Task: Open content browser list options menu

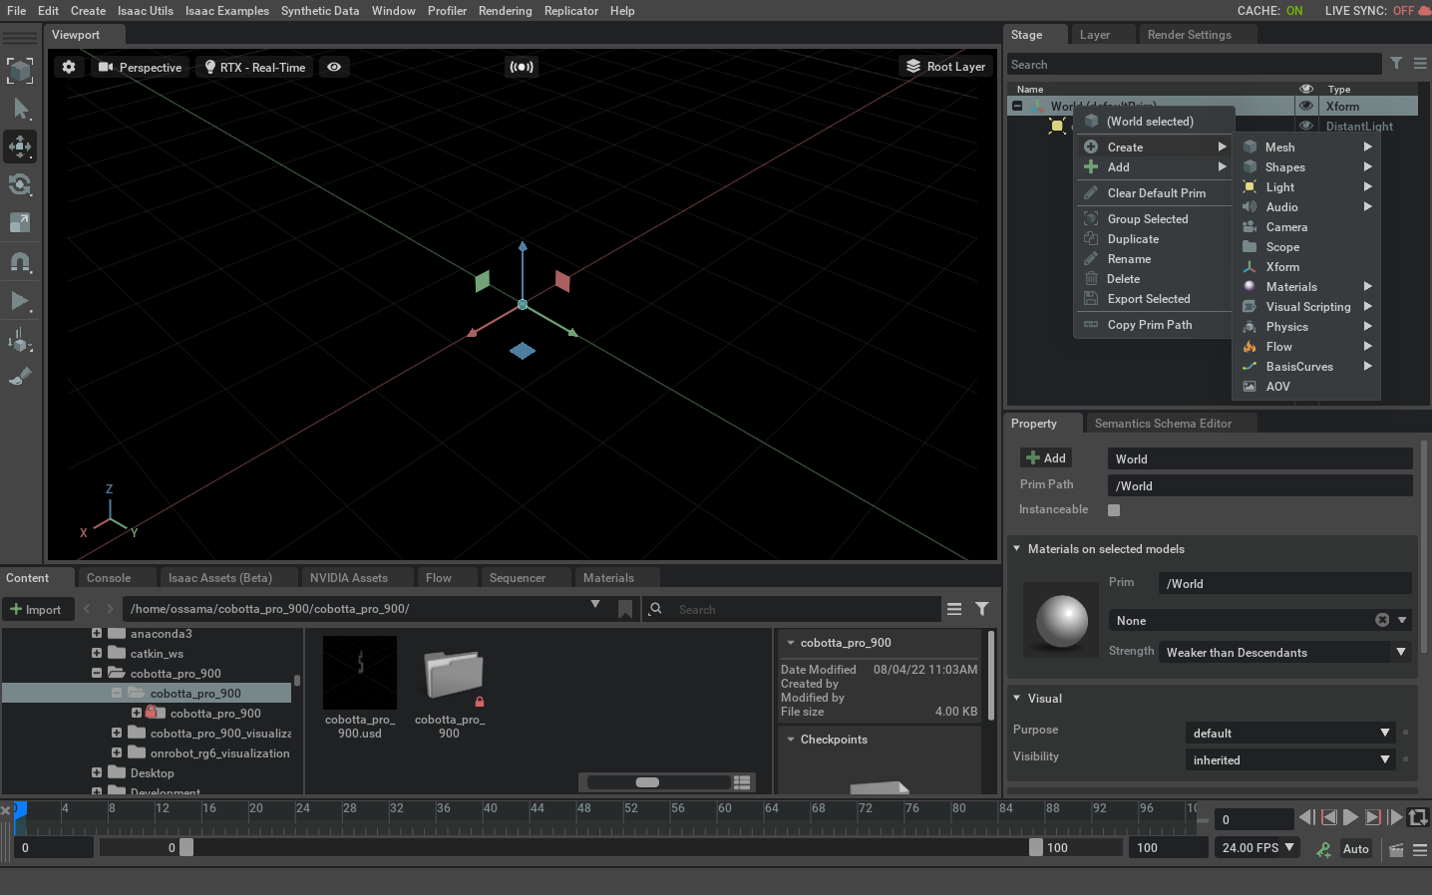Action: tap(954, 609)
